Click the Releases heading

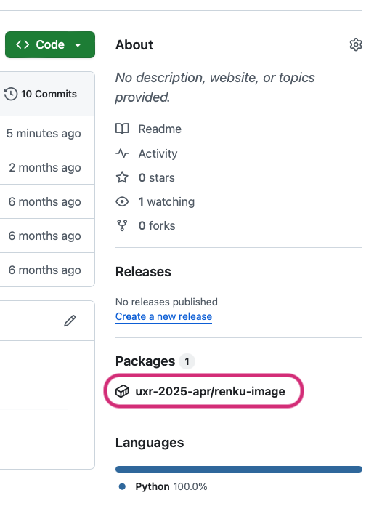click(x=143, y=272)
